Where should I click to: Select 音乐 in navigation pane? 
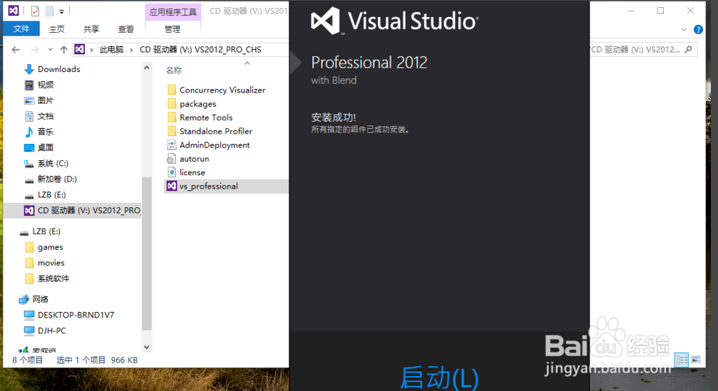[46, 132]
